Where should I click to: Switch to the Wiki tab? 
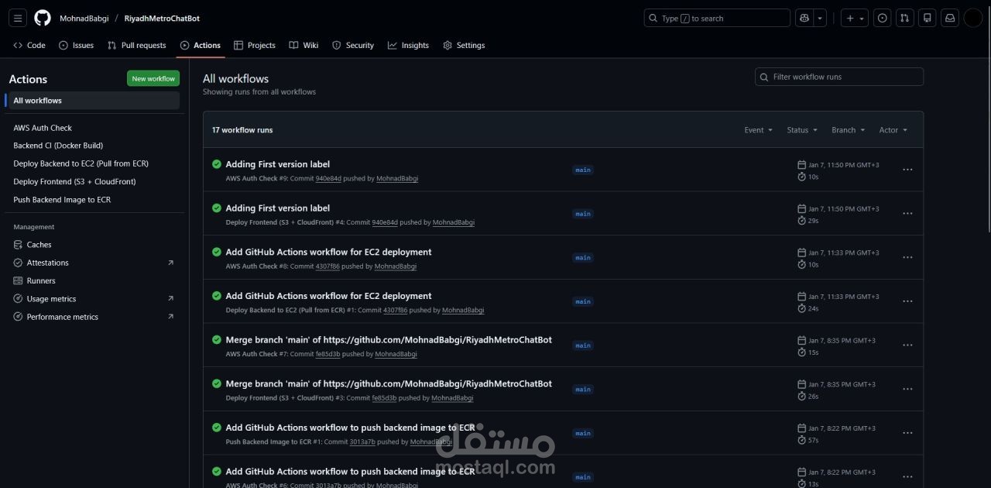[x=303, y=46]
